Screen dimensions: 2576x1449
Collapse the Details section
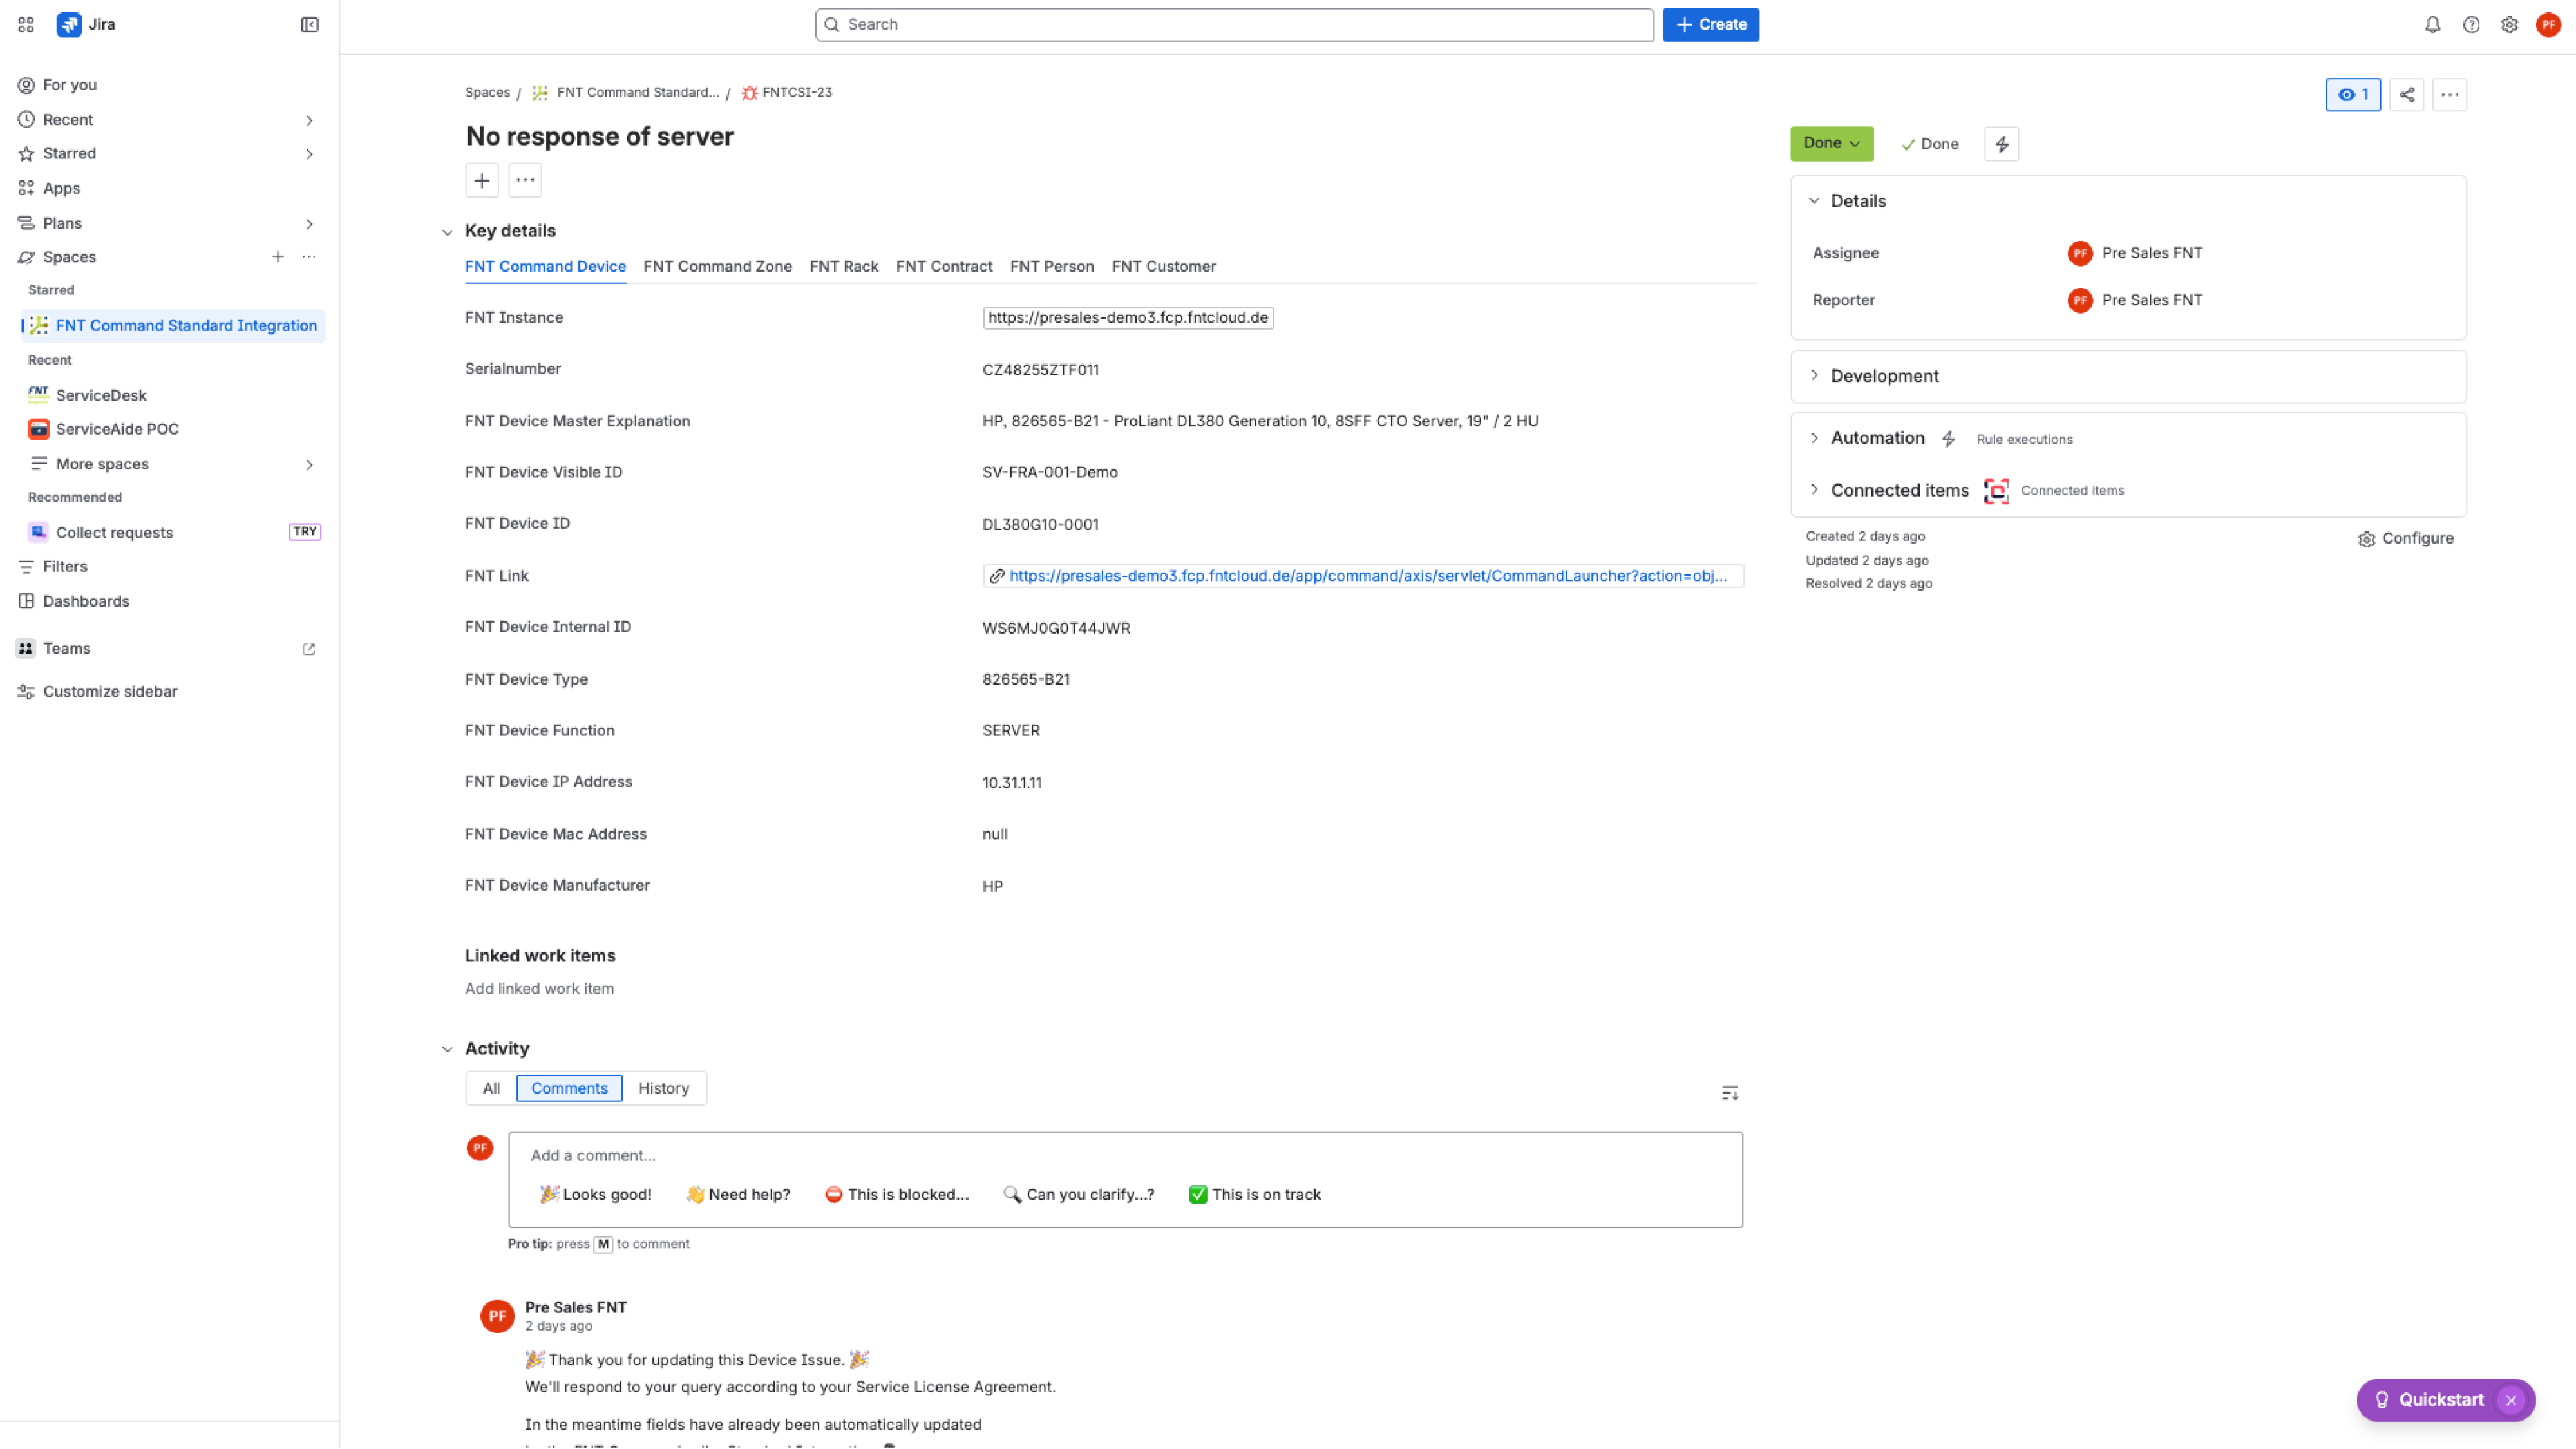[x=1814, y=201]
